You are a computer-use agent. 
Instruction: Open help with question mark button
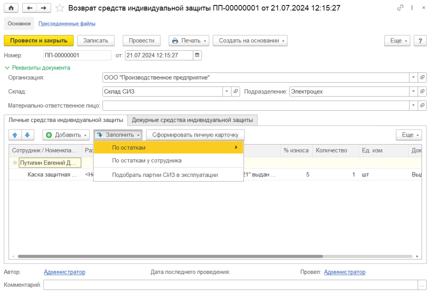420,41
